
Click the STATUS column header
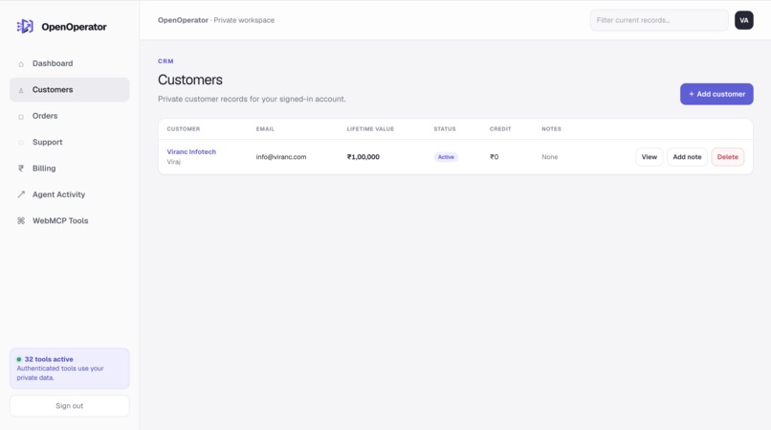445,129
